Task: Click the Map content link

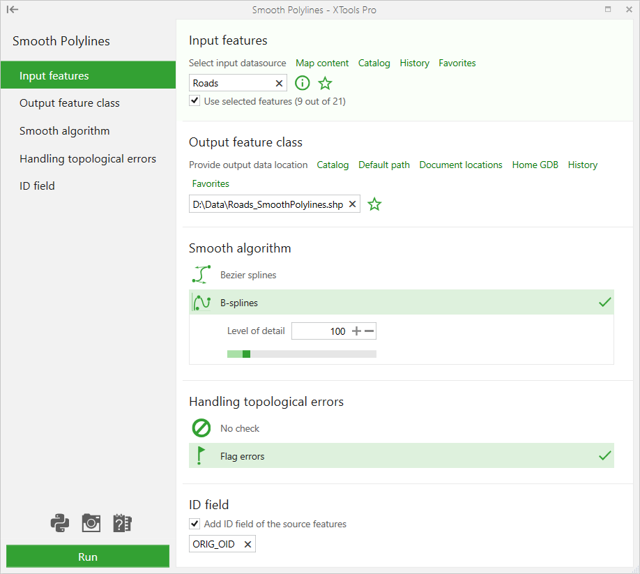Action: point(322,63)
